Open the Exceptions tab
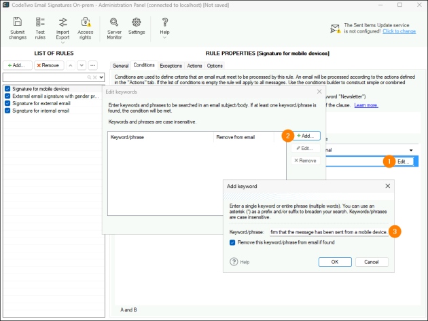Image resolution: width=428 pixels, height=321 pixels. pos(171,66)
